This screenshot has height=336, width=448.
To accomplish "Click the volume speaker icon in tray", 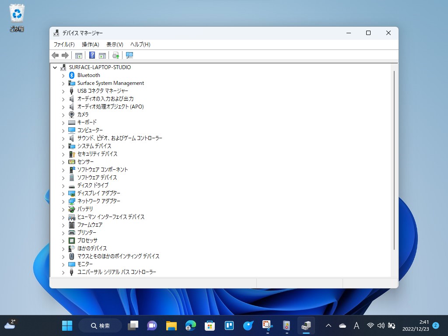I will [x=381, y=325].
